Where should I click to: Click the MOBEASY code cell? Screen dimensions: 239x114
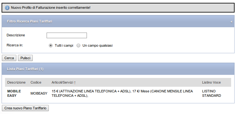click(39, 93)
